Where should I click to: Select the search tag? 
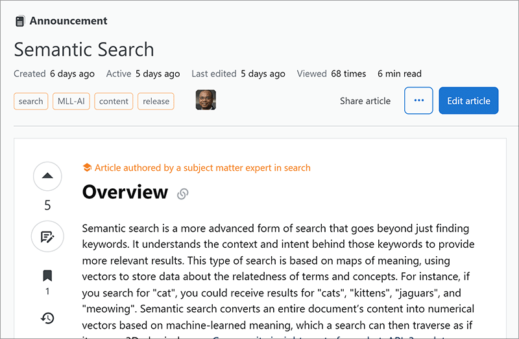click(x=30, y=101)
